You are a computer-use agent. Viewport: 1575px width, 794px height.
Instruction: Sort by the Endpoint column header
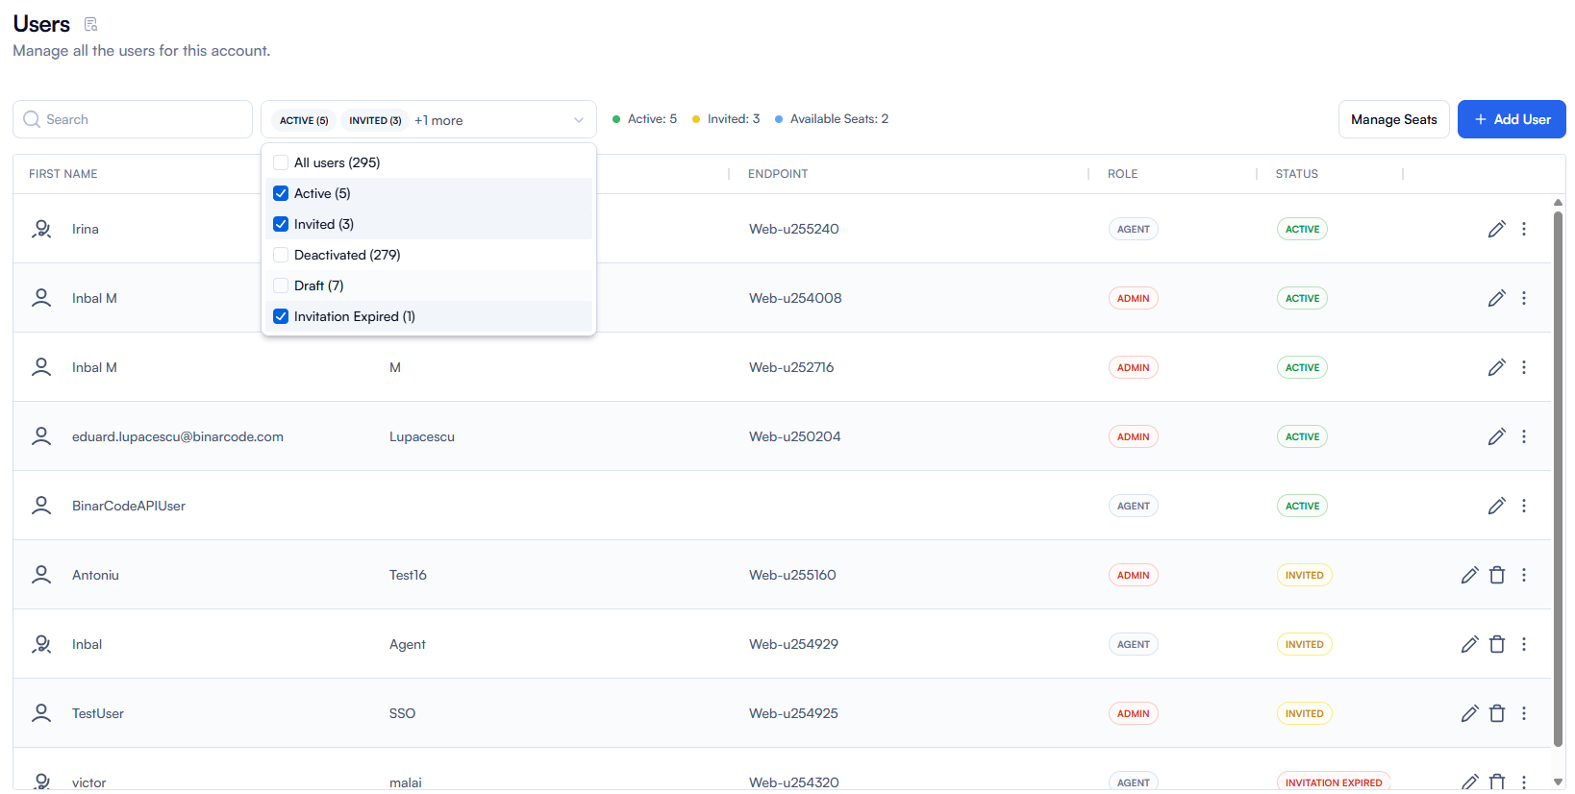pos(778,174)
